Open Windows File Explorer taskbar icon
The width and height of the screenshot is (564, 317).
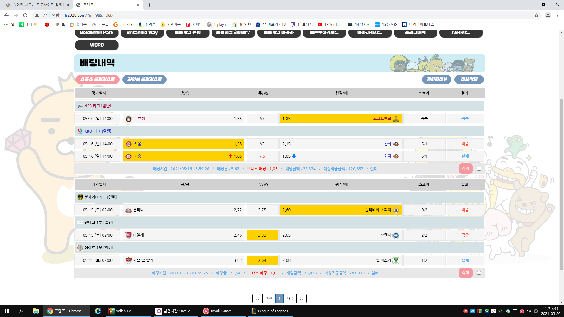(x=36, y=311)
